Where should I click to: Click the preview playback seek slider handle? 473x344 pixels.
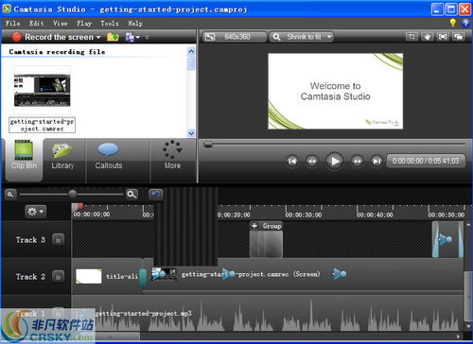(x=208, y=145)
